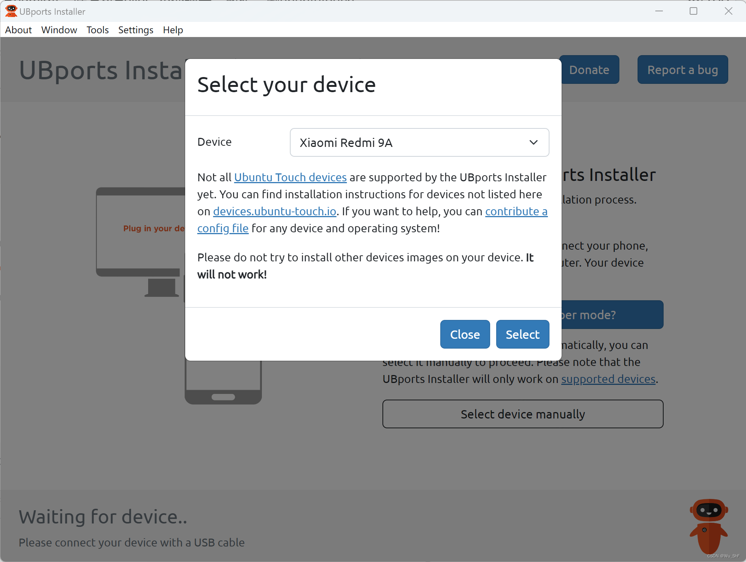746x562 pixels.
Task: Click the 'Waiting for device..' status text
Action: (103, 516)
